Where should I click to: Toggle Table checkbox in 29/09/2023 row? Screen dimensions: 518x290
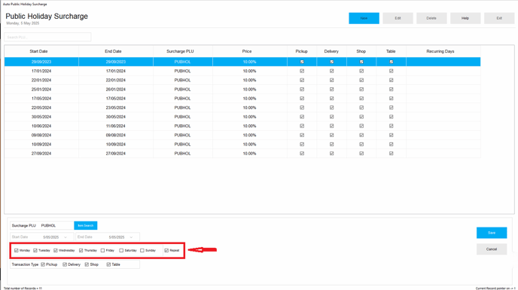click(x=392, y=62)
